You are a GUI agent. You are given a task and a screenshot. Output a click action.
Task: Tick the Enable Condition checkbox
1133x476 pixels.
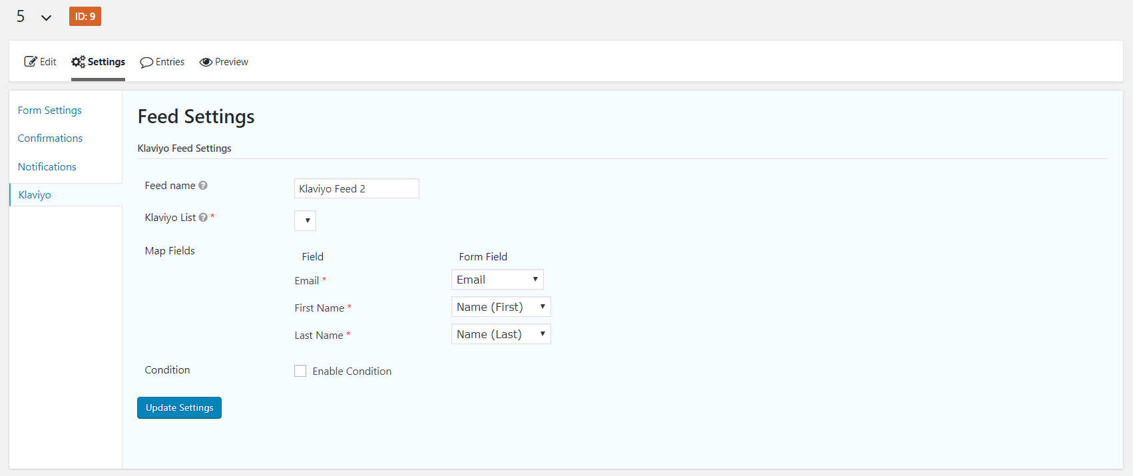[x=300, y=371]
